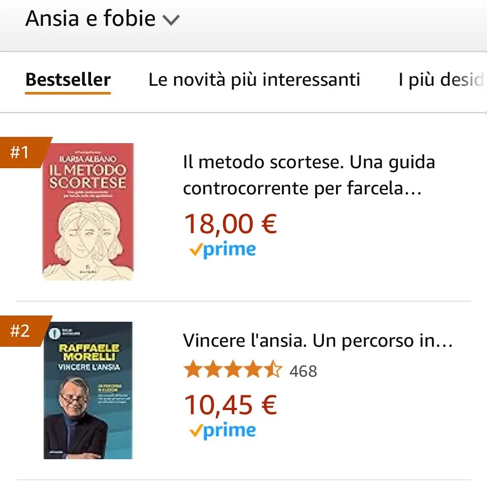Open Il metodo scortese product title link
487x487 pixels.
tap(309, 174)
